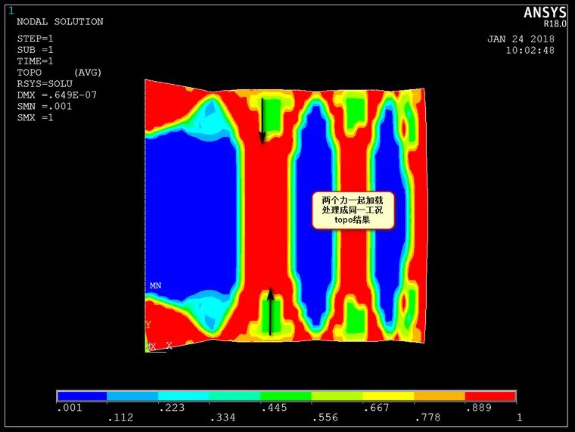Click the .889 legend value
The image size is (575, 432).
click(x=479, y=408)
